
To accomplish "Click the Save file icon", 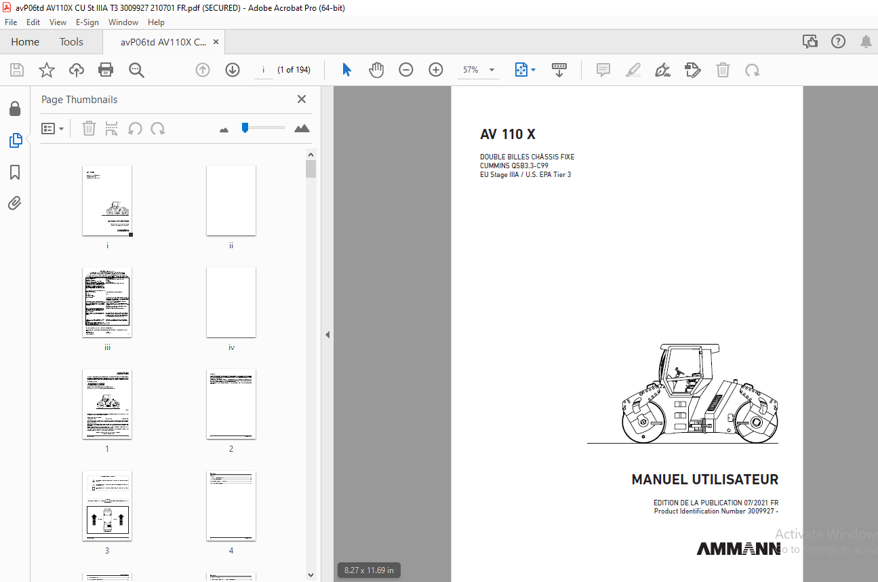I will click(17, 70).
